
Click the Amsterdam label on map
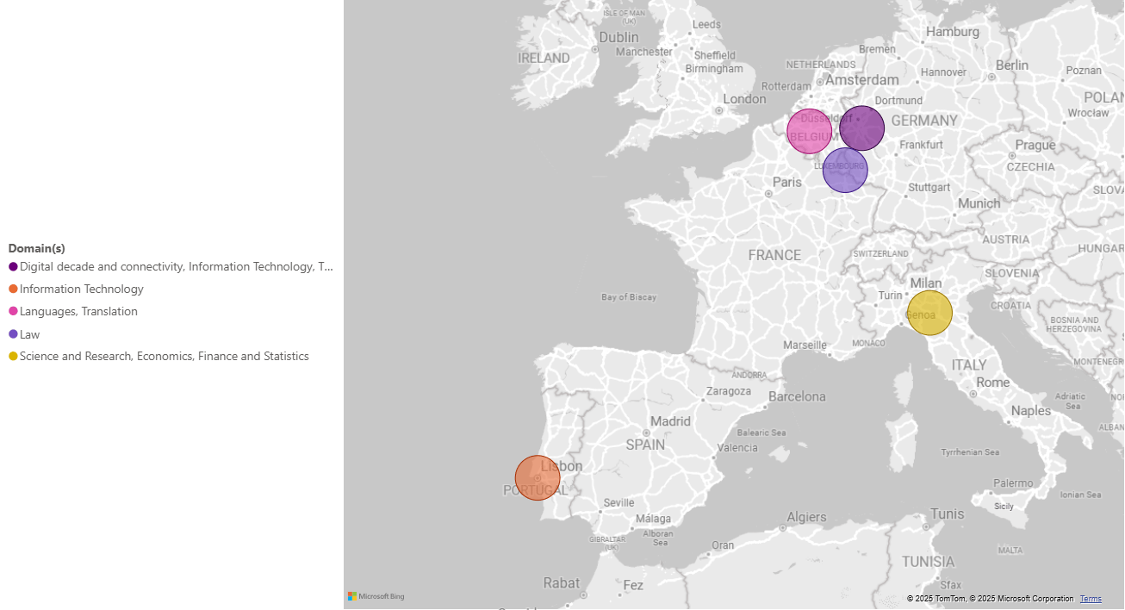point(862,80)
